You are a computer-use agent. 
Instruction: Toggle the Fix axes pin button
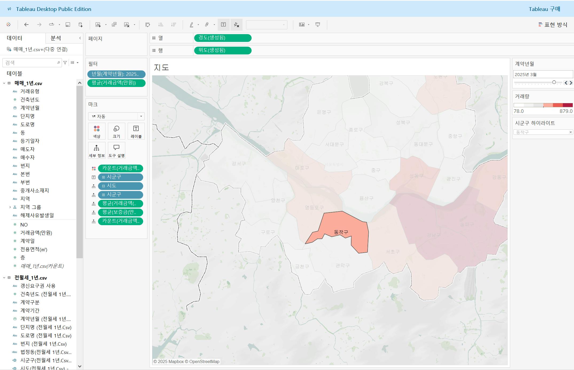[236, 25]
